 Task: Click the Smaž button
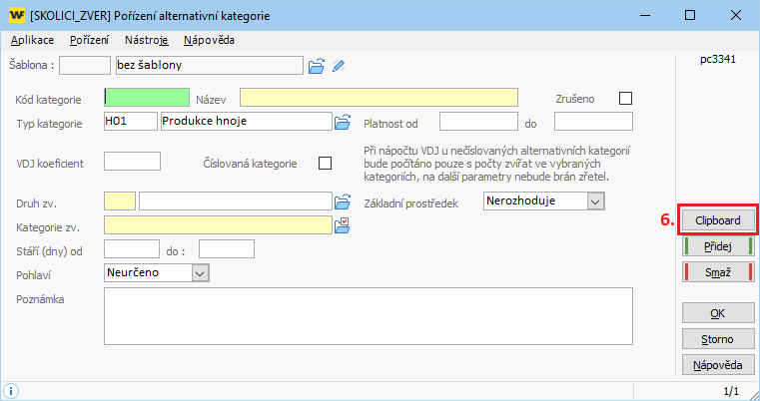point(718,271)
